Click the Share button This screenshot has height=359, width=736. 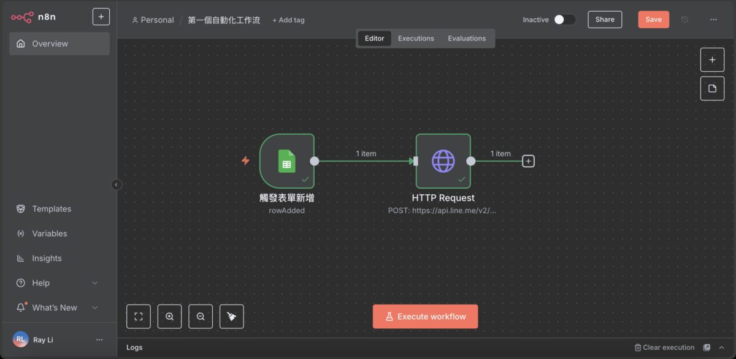click(605, 20)
